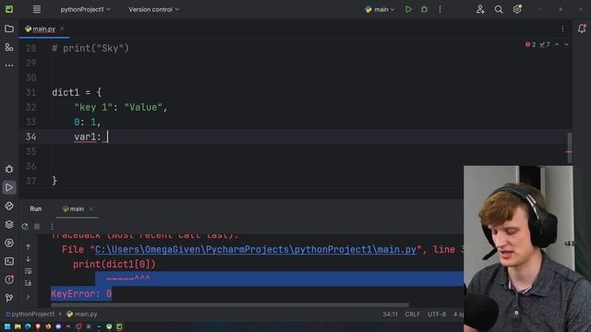
Task: Click pythonProject1 in the breadcrumb bar
Action: pos(30,314)
